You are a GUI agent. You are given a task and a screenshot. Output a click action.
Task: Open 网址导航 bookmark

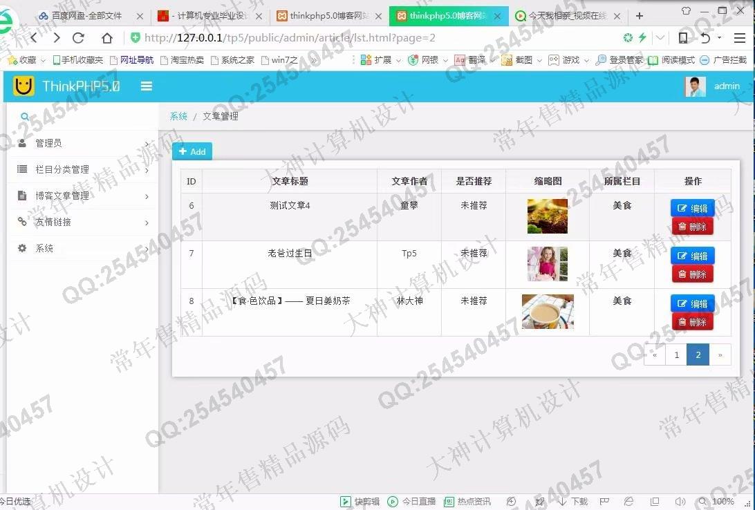(x=132, y=60)
